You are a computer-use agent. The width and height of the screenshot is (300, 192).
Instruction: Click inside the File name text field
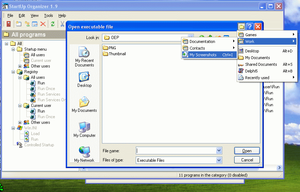pos(176,151)
